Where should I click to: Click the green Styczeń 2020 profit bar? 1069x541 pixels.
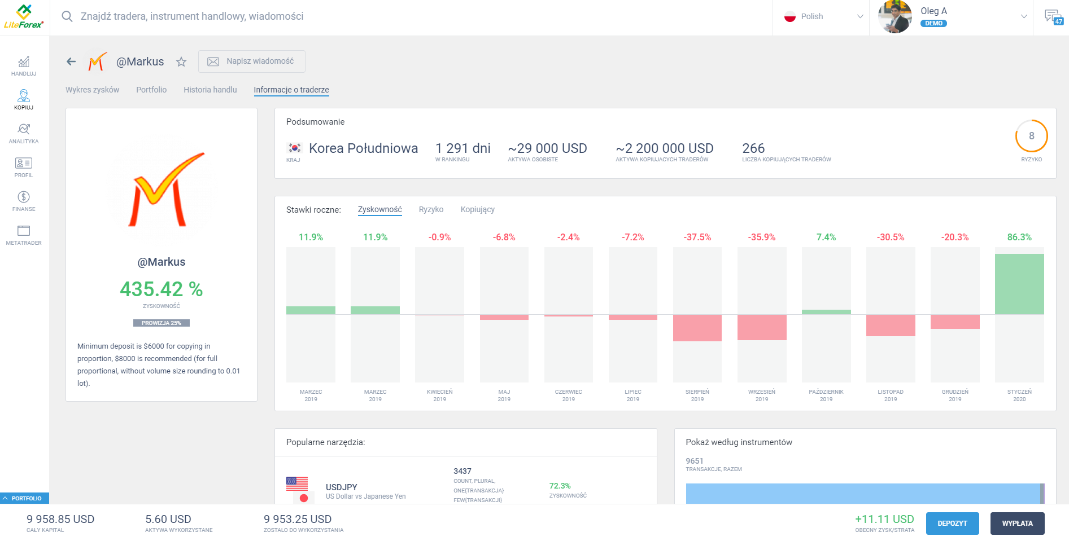click(1019, 284)
